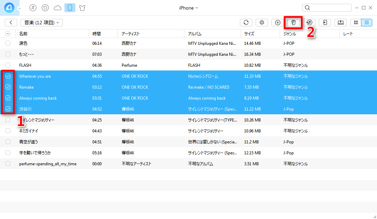Open the iTunes backup restore icon
The image size is (377, 219).
[x=45, y=8]
